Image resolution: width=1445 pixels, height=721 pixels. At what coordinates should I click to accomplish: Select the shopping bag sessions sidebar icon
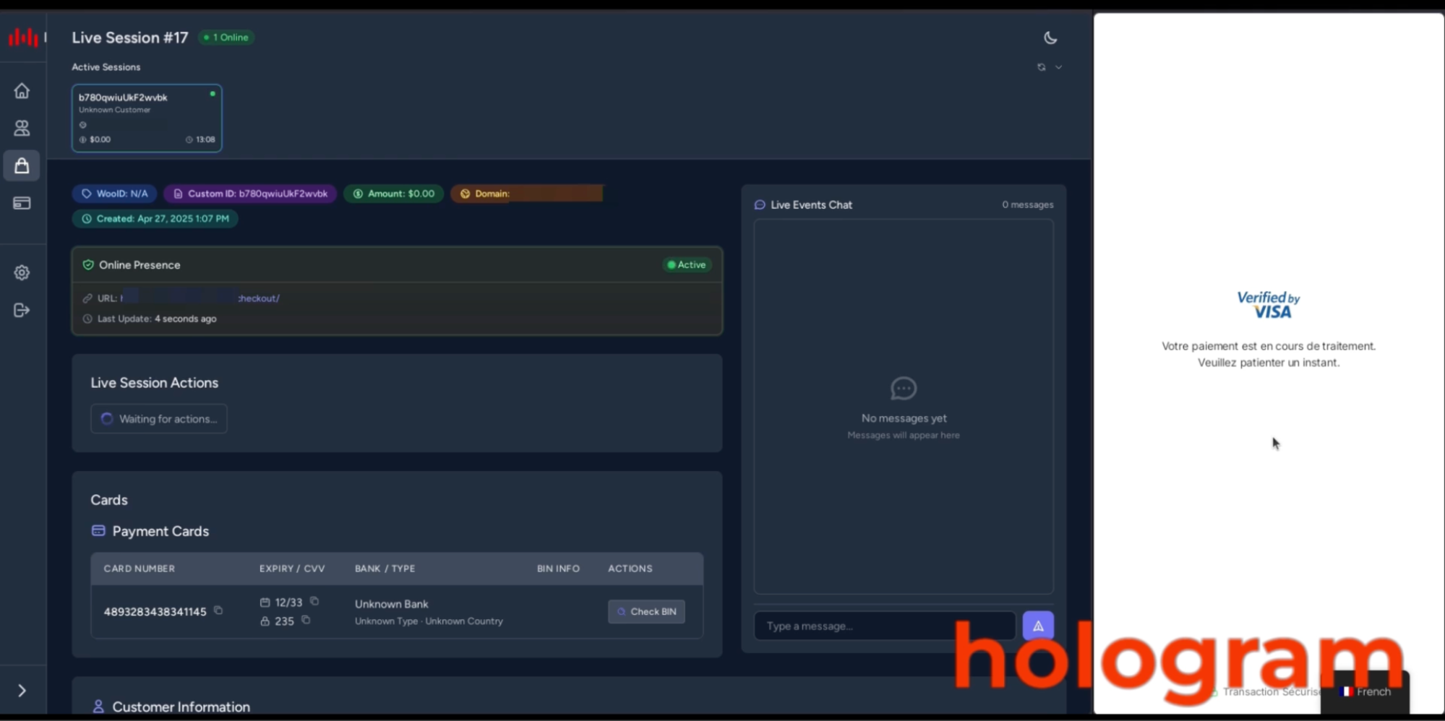point(22,165)
